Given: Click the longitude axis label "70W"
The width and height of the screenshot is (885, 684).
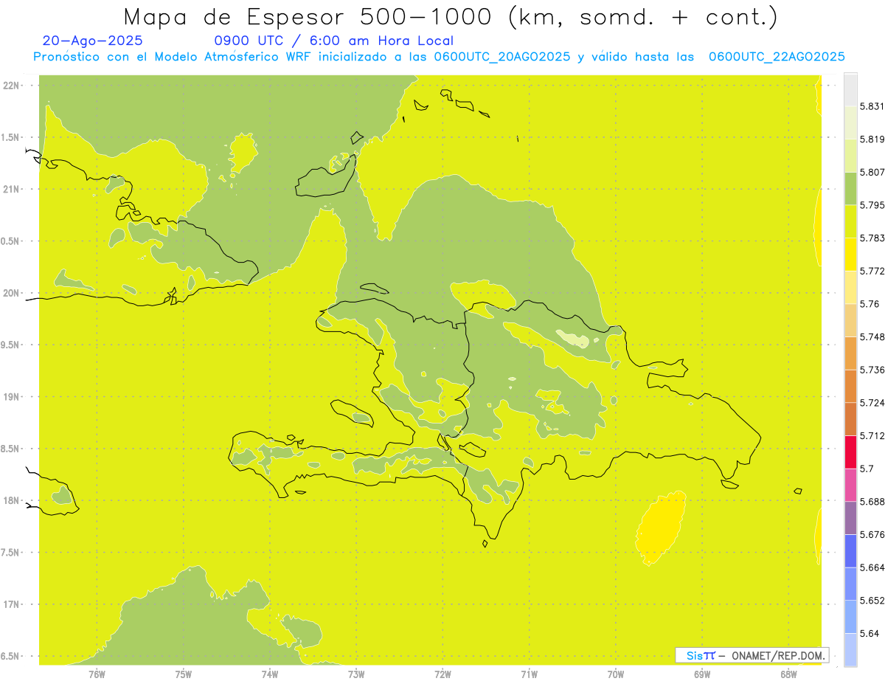Looking at the screenshot, I should click(616, 674).
